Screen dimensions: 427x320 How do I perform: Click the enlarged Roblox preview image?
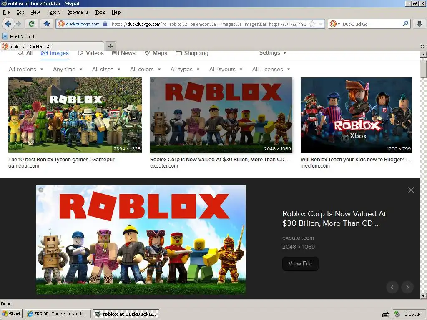[x=141, y=240]
